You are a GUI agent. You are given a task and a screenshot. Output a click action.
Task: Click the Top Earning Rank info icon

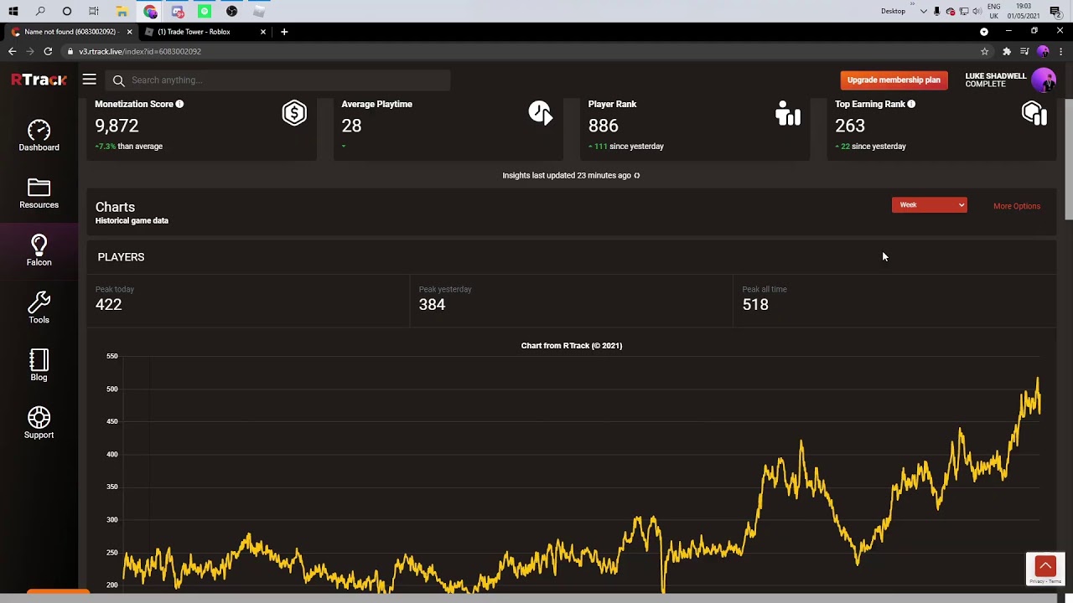point(911,104)
